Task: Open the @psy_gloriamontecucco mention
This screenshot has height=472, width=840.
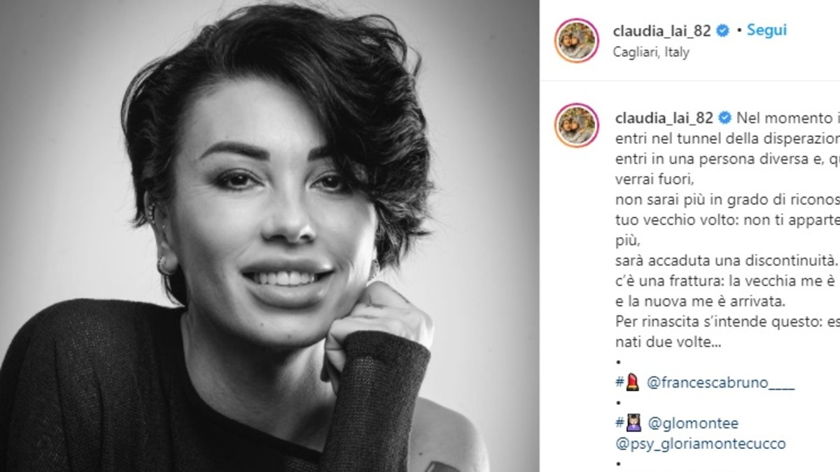Action: click(699, 443)
